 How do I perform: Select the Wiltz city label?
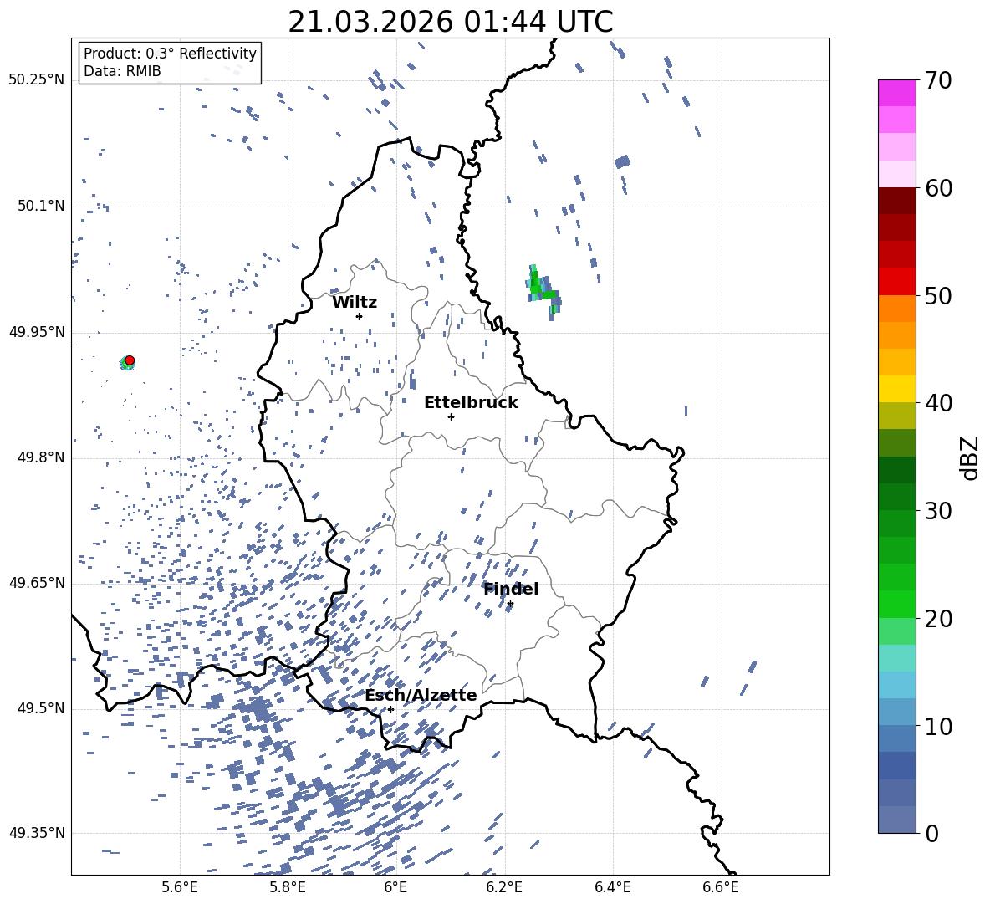coord(355,302)
